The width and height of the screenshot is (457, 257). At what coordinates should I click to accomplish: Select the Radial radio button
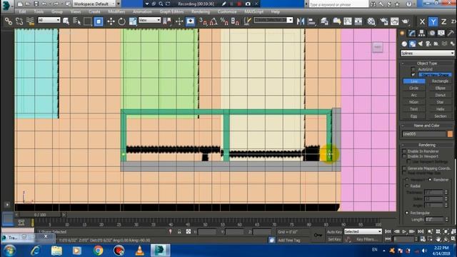click(407, 186)
